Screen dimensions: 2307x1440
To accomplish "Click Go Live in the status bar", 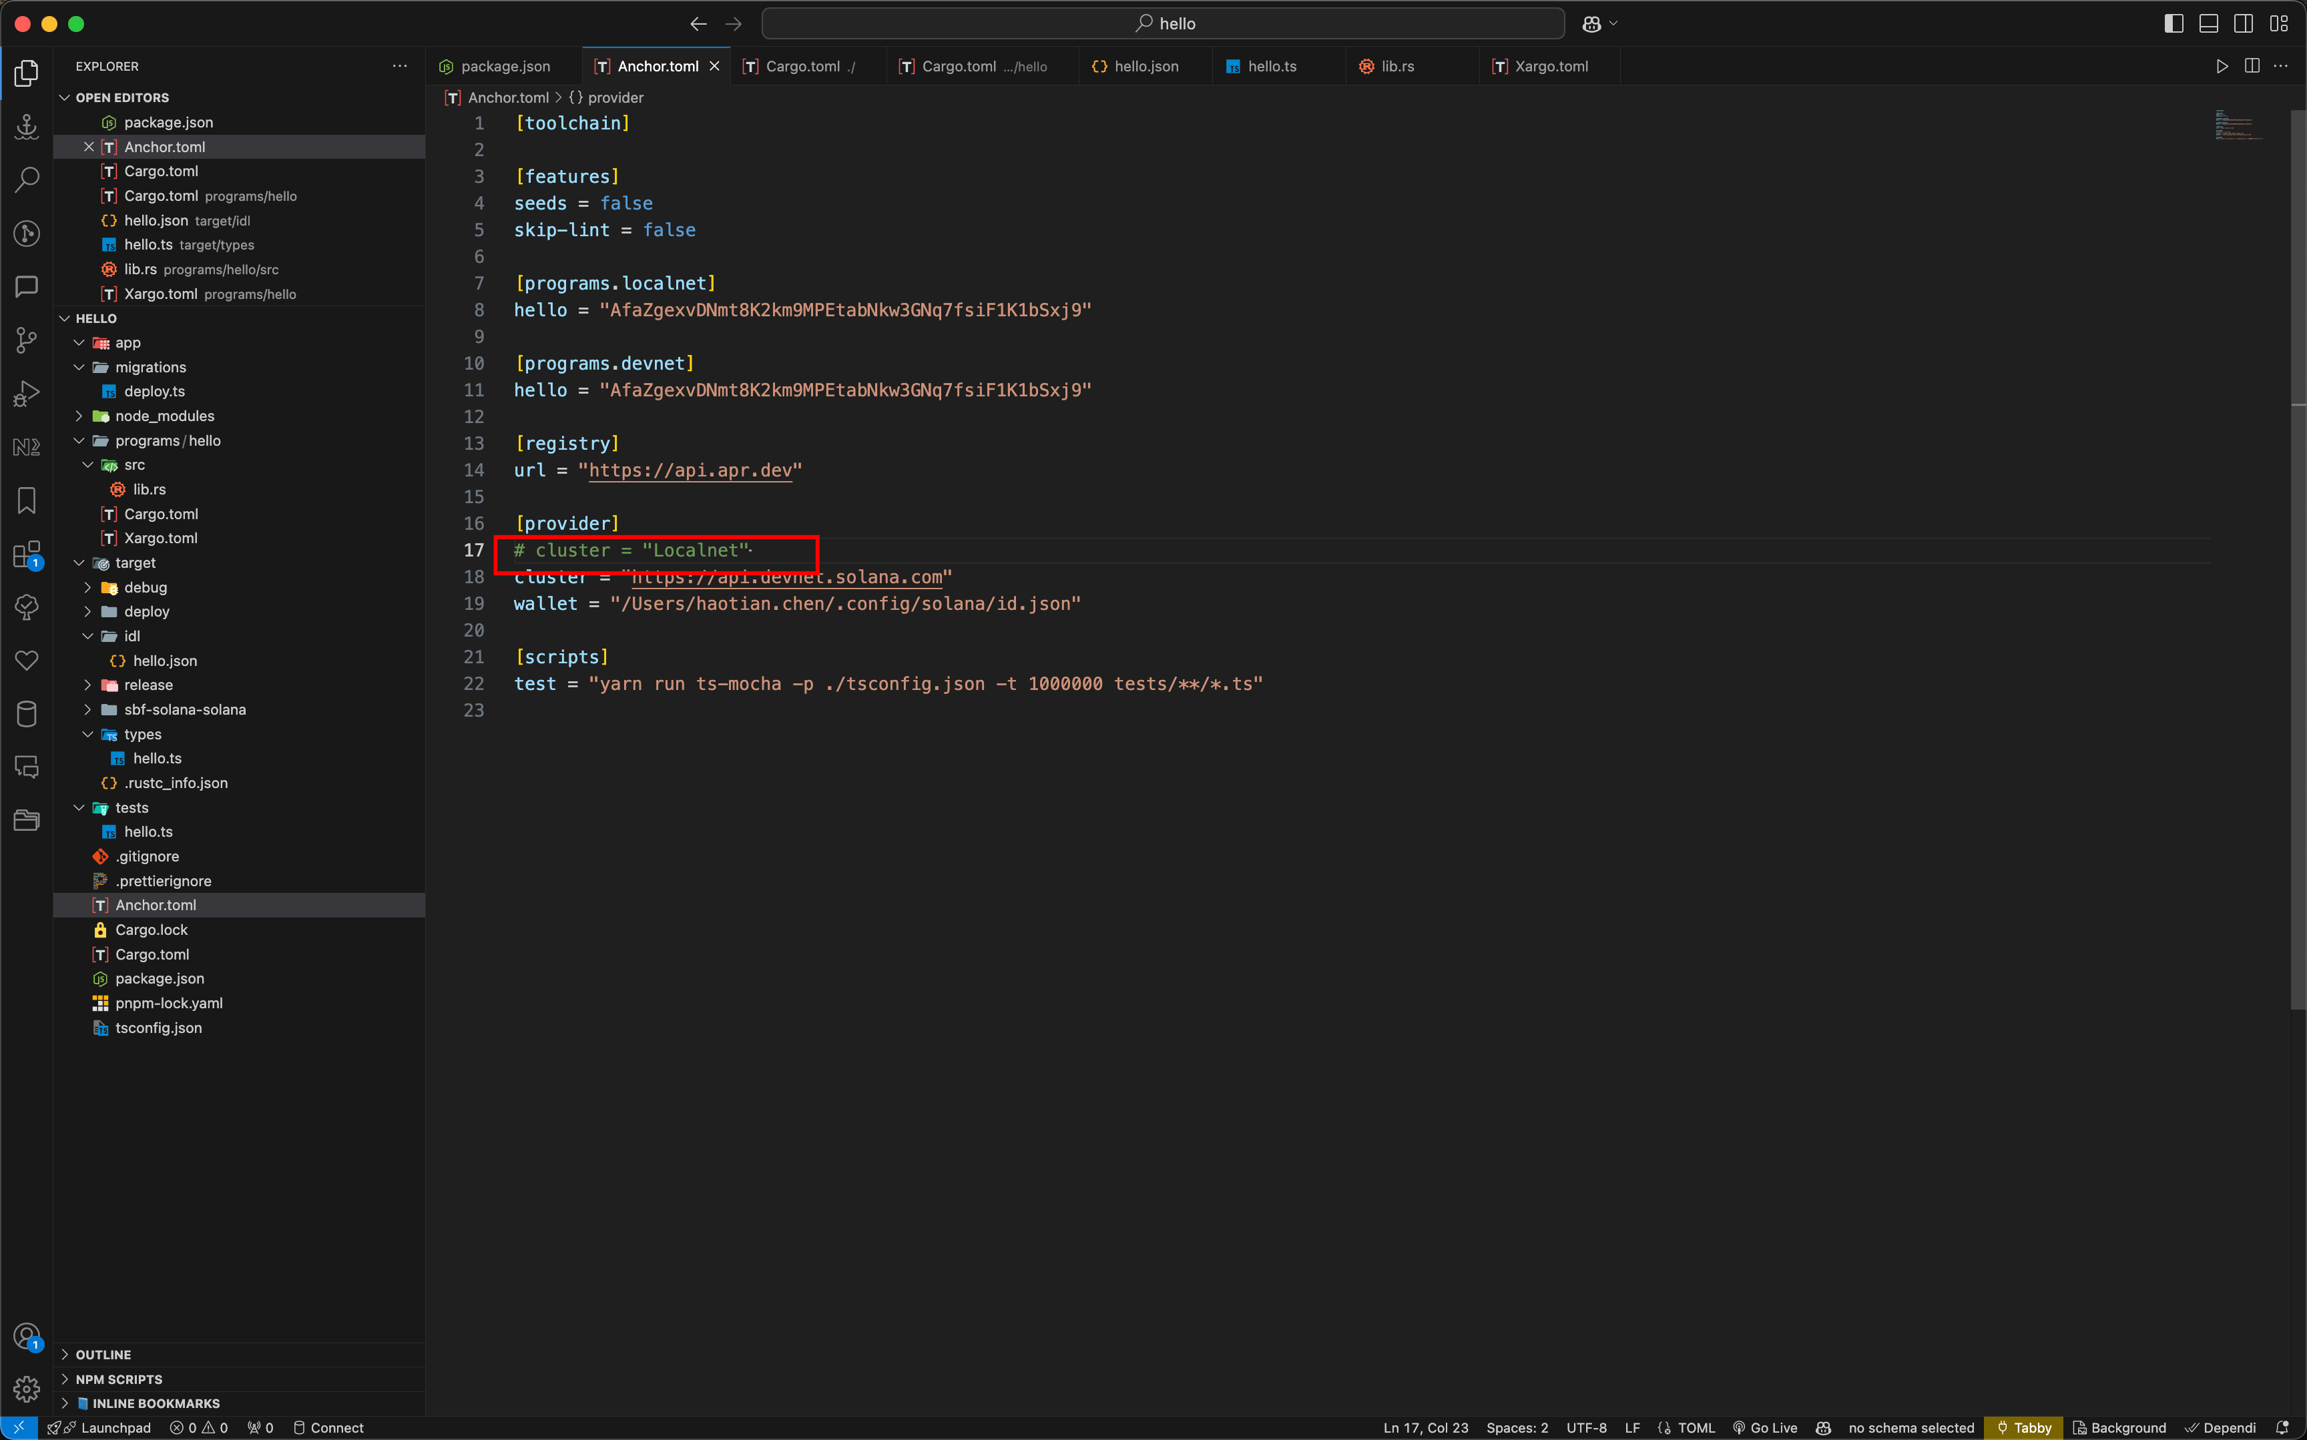I will point(1765,1427).
